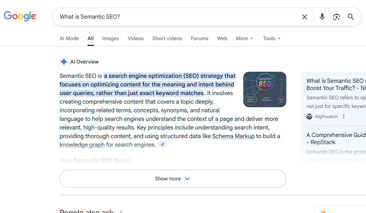
Task: Open the Short videos results
Action: pyautogui.click(x=167, y=38)
